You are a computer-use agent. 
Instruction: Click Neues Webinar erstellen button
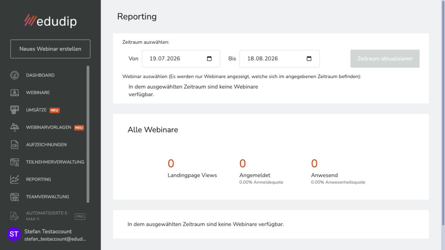click(x=50, y=49)
